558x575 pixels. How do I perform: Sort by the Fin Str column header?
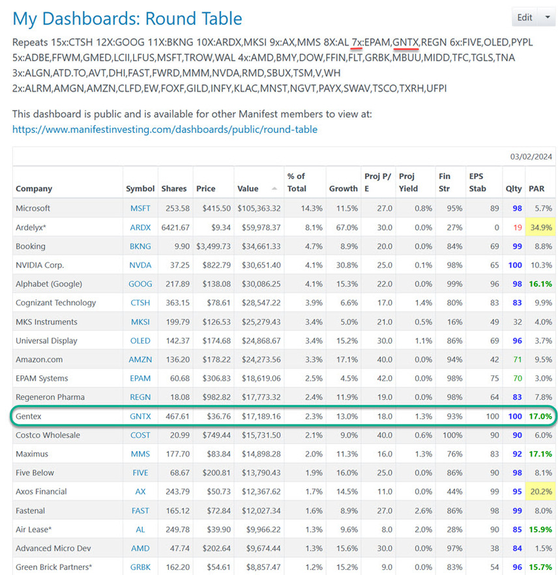point(444,182)
